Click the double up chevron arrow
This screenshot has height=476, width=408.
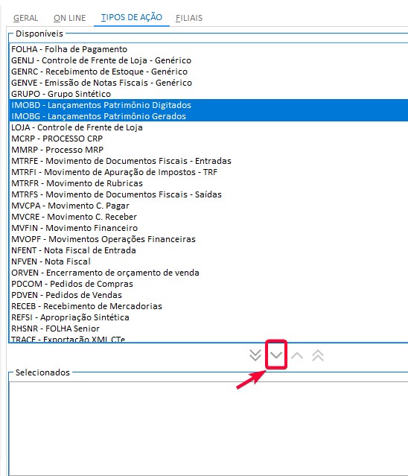318,355
